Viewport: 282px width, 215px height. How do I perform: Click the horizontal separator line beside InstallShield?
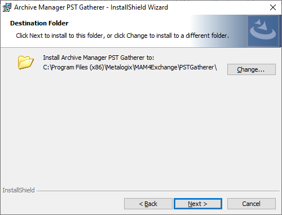158,191
